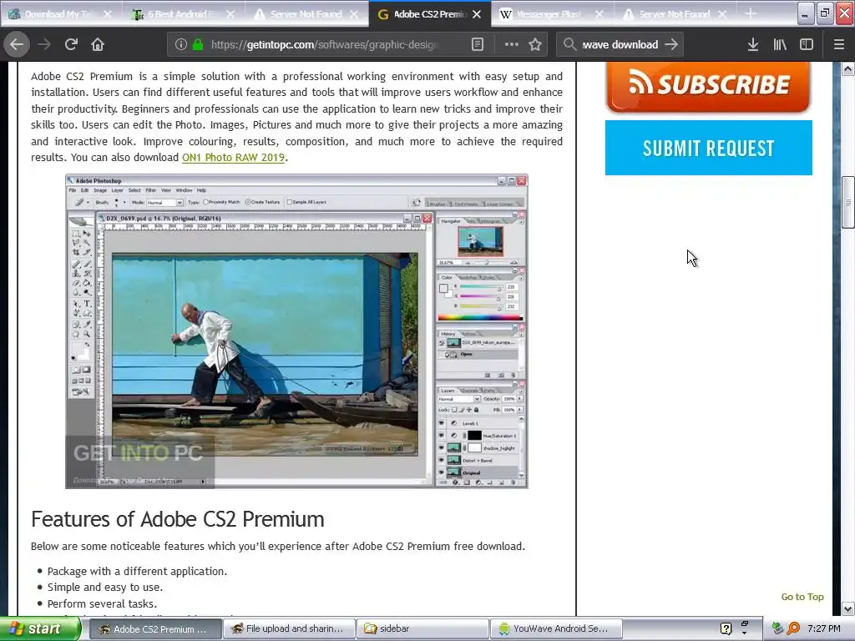The image size is (855, 641).
Task: Bookmark this page with the star icon
Action: click(x=535, y=45)
